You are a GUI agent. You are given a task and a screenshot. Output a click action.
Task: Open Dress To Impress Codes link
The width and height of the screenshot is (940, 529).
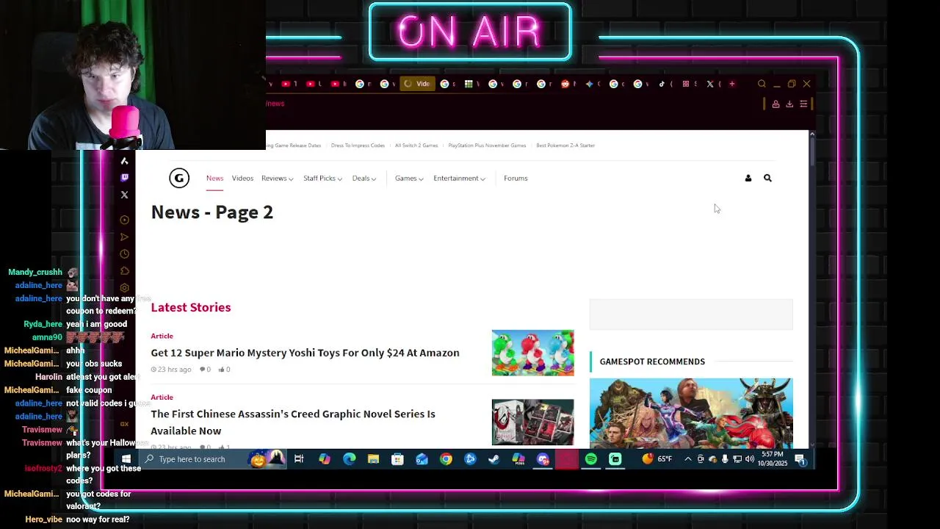click(358, 145)
